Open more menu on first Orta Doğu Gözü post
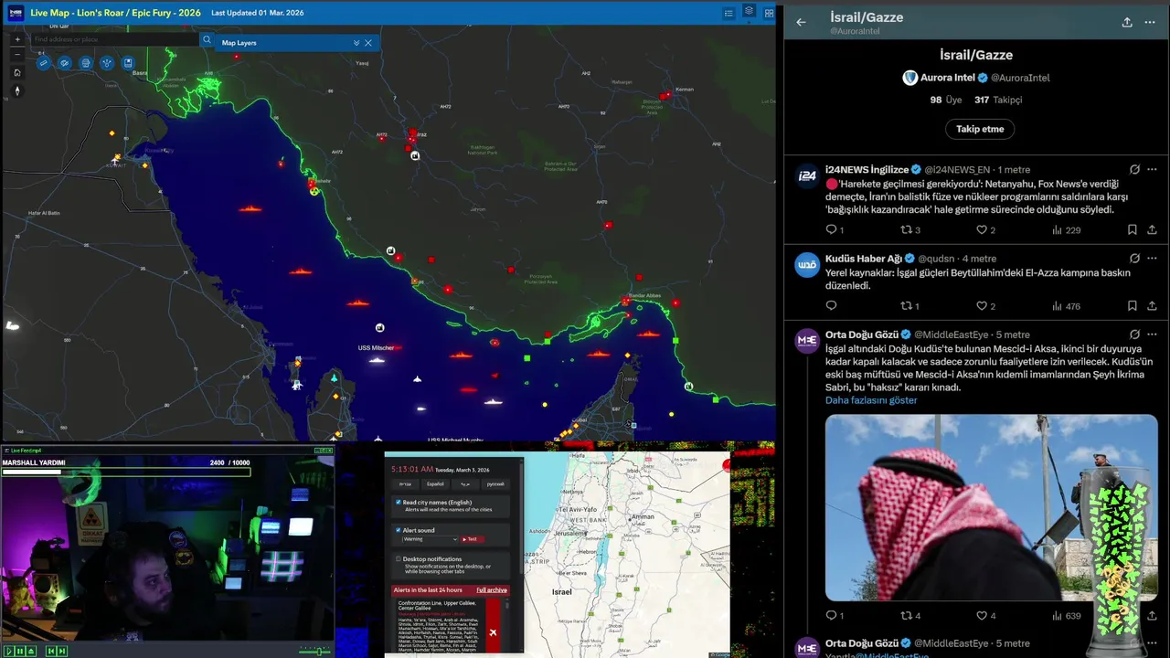1170x658 pixels. coord(1152,335)
